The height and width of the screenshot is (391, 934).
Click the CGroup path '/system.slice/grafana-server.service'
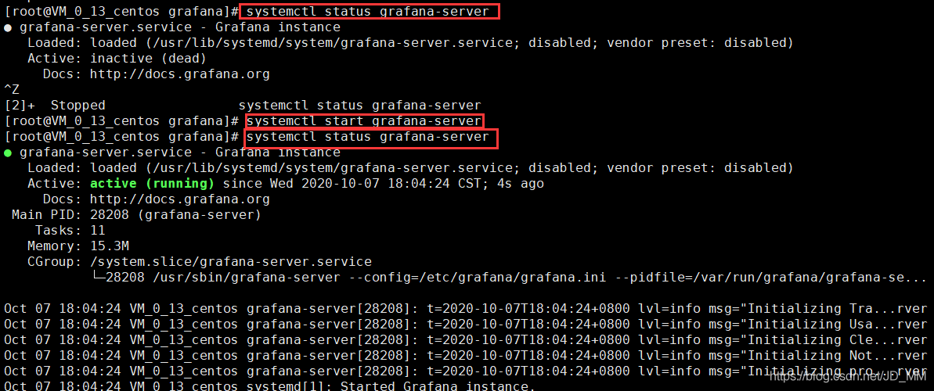[230, 262]
